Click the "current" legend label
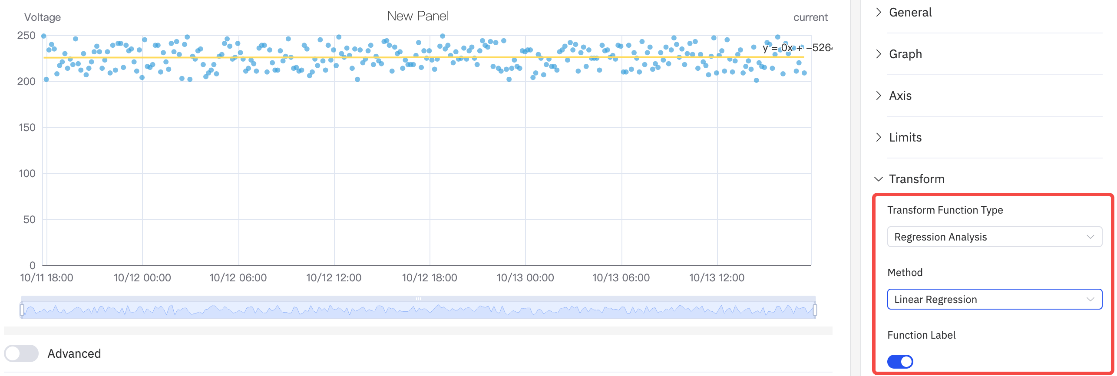Image resolution: width=1117 pixels, height=376 pixels. point(810,17)
